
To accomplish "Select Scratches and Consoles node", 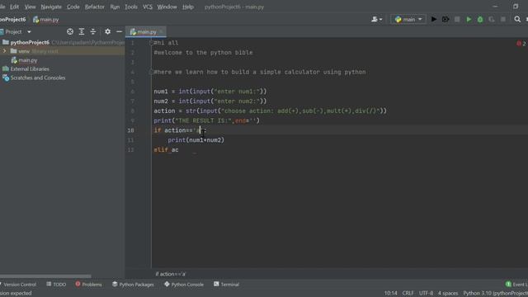I will pos(38,78).
